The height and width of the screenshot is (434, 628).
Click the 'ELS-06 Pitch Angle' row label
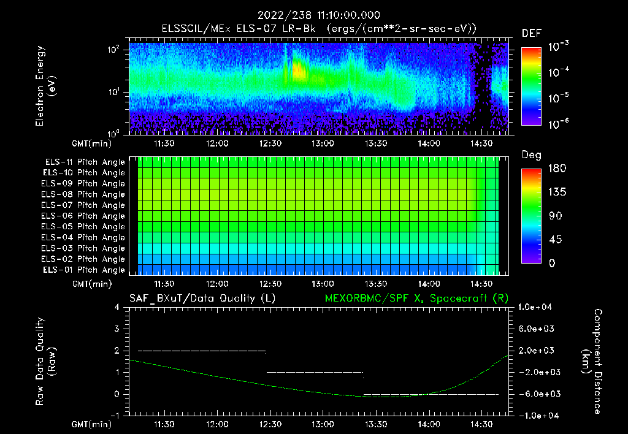click(83, 216)
